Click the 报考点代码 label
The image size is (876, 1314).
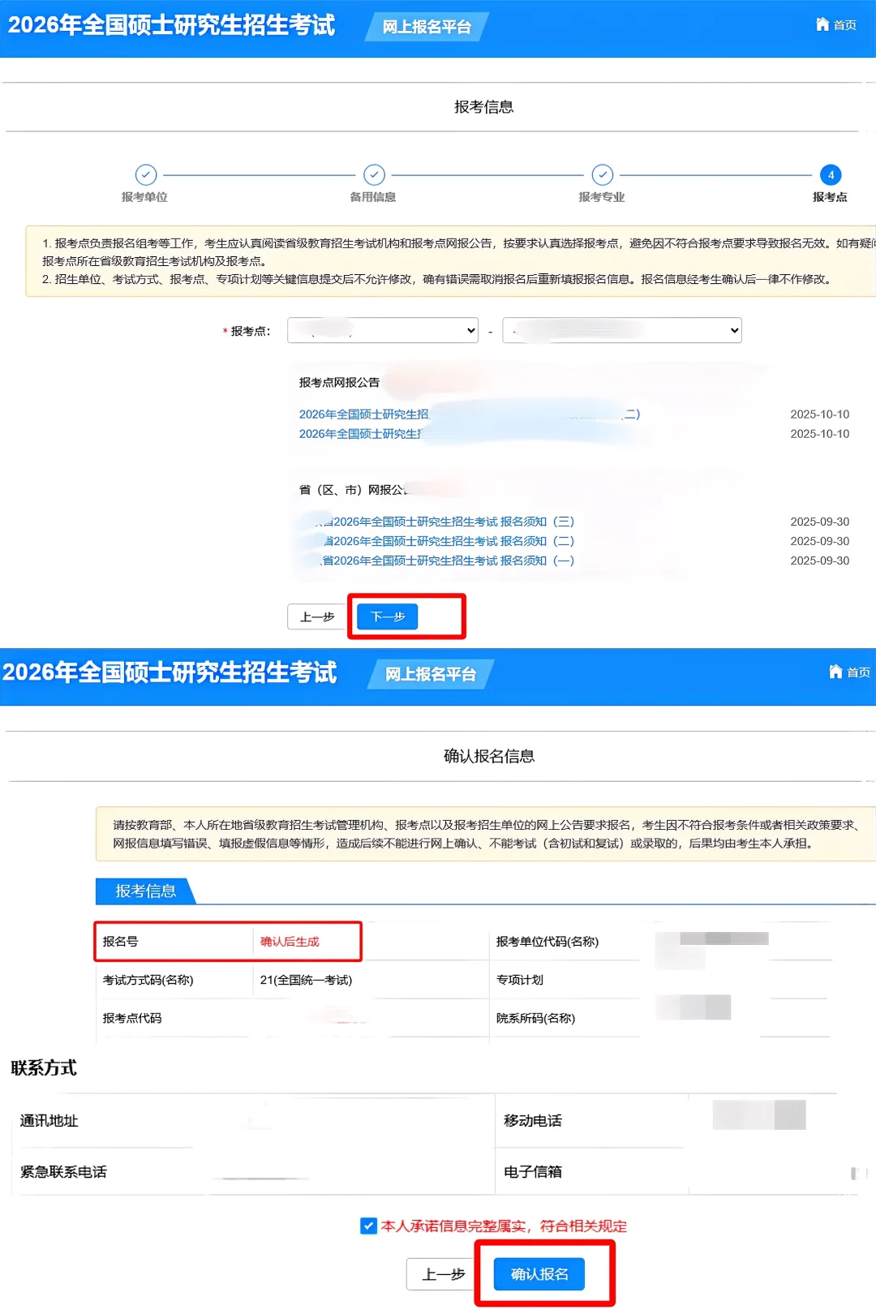tap(132, 1018)
